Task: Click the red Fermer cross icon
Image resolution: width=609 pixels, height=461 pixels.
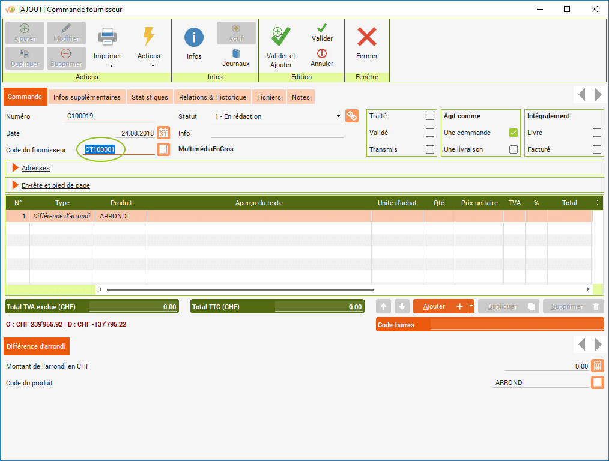Action: coord(366,37)
